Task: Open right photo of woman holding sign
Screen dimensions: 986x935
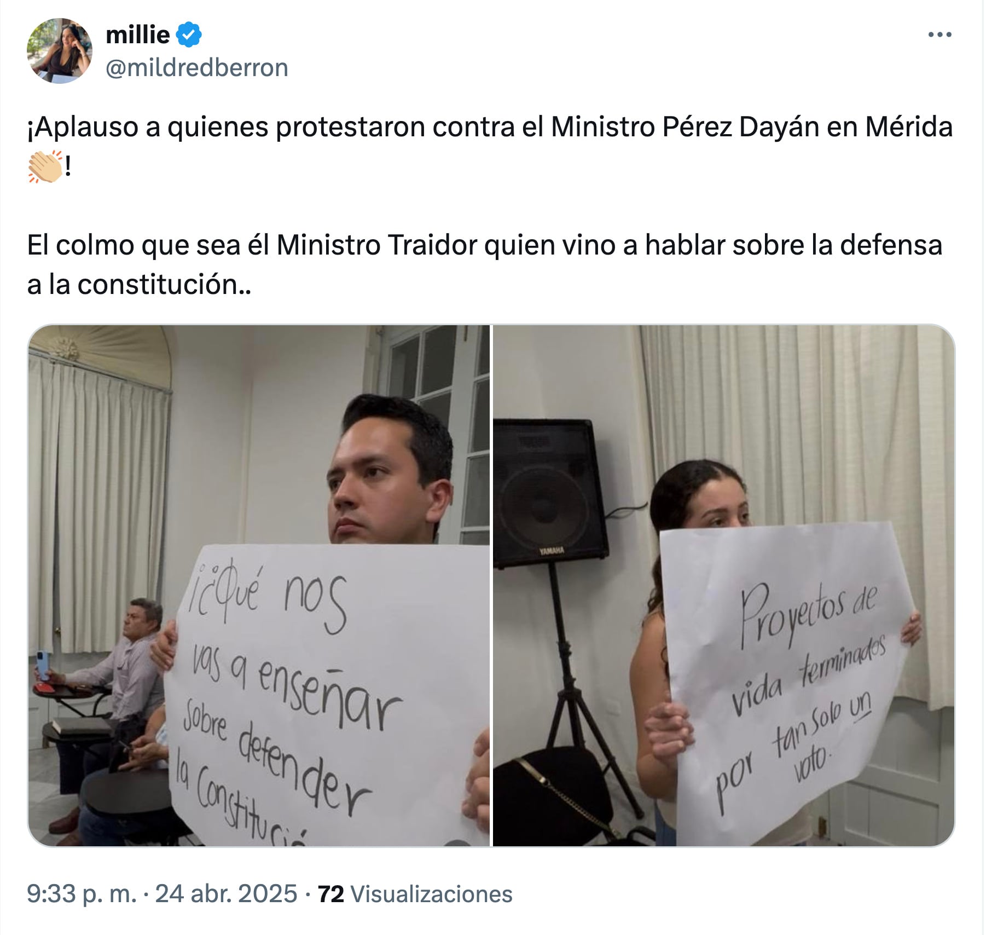Action: 723,585
